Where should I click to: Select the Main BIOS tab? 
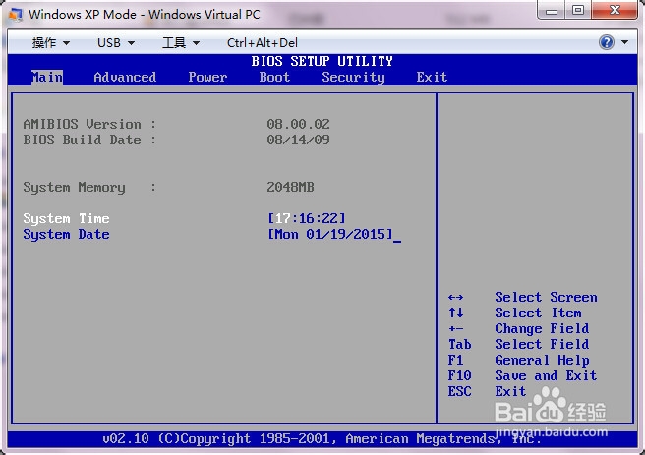coord(47,77)
